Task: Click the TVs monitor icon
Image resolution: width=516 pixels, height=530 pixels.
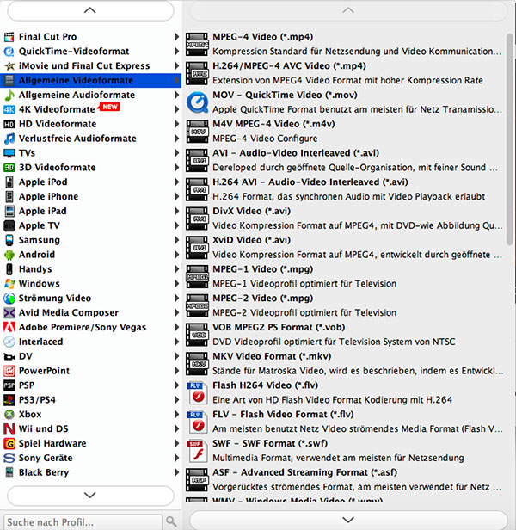Action: pyautogui.click(x=9, y=153)
